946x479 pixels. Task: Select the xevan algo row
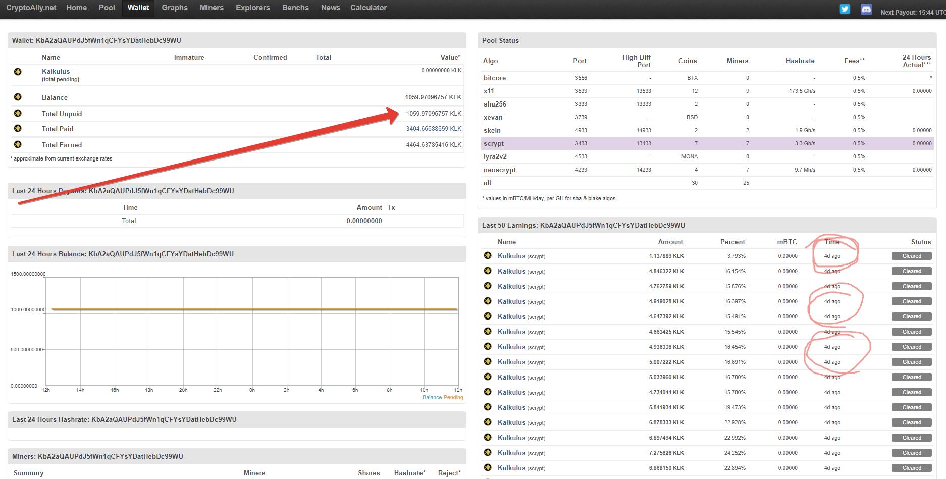(x=707, y=117)
